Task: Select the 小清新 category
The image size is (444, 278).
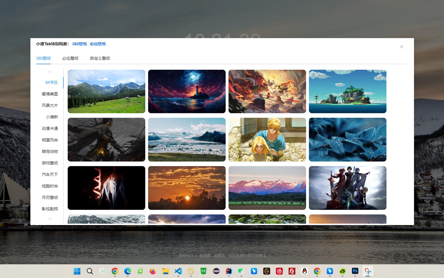Action: click(x=52, y=117)
